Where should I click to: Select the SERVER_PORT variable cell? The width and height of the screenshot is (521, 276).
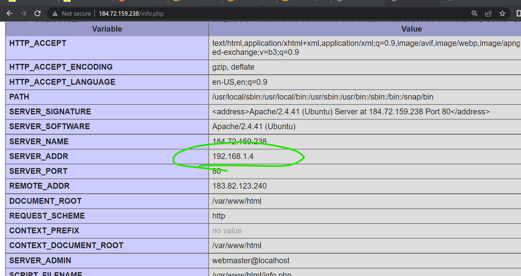pyautogui.click(x=107, y=171)
